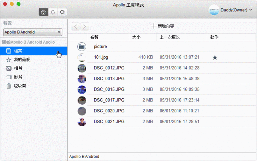Select 檔案 files in sidebar
This screenshot has height=161, width=257.
point(18,51)
